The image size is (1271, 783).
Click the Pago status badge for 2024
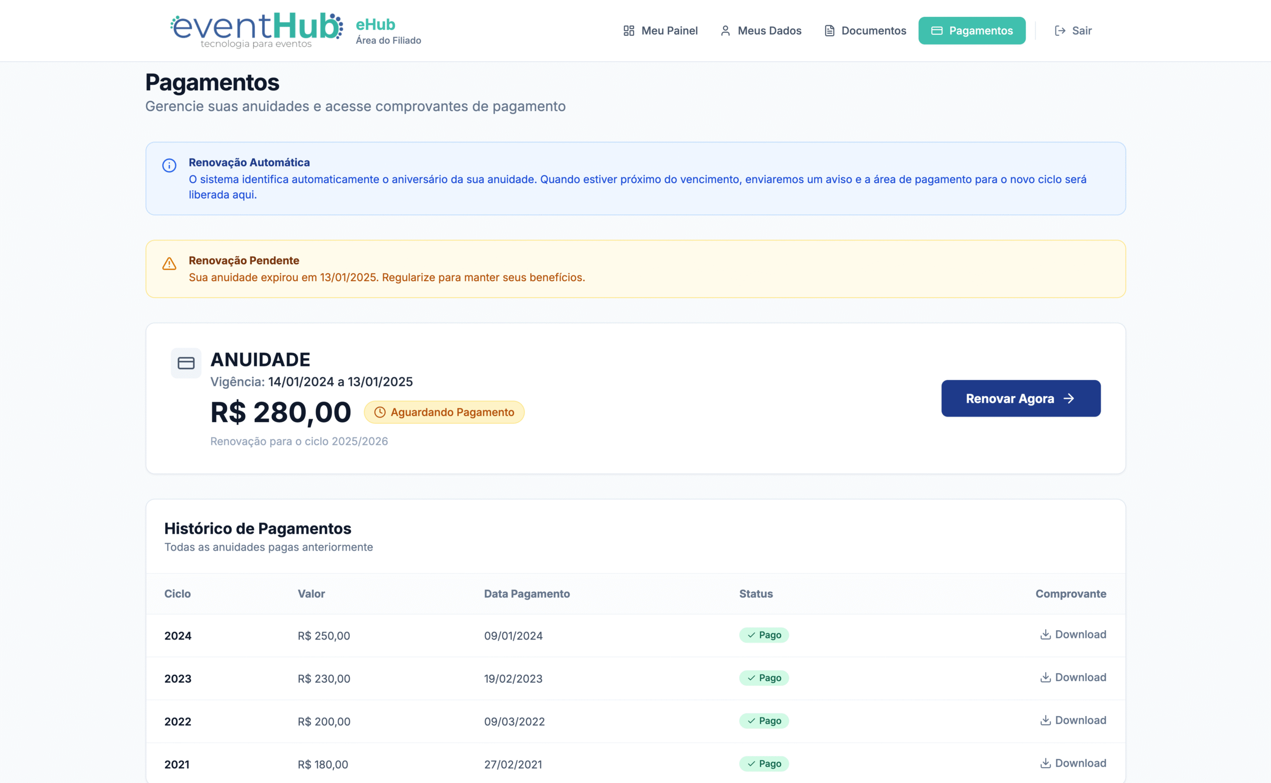(764, 635)
